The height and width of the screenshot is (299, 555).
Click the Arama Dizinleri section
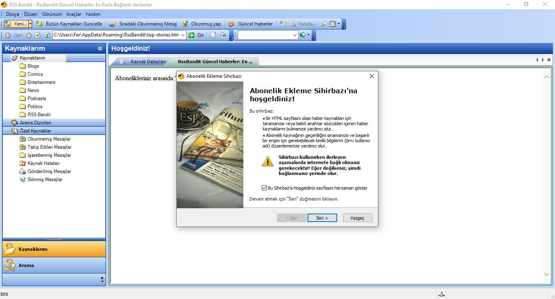pyautogui.click(x=54, y=123)
